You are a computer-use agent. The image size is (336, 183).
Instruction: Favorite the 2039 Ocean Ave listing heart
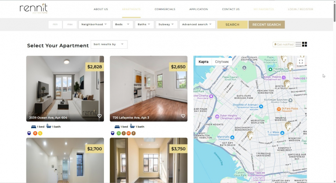click(x=100, y=116)
